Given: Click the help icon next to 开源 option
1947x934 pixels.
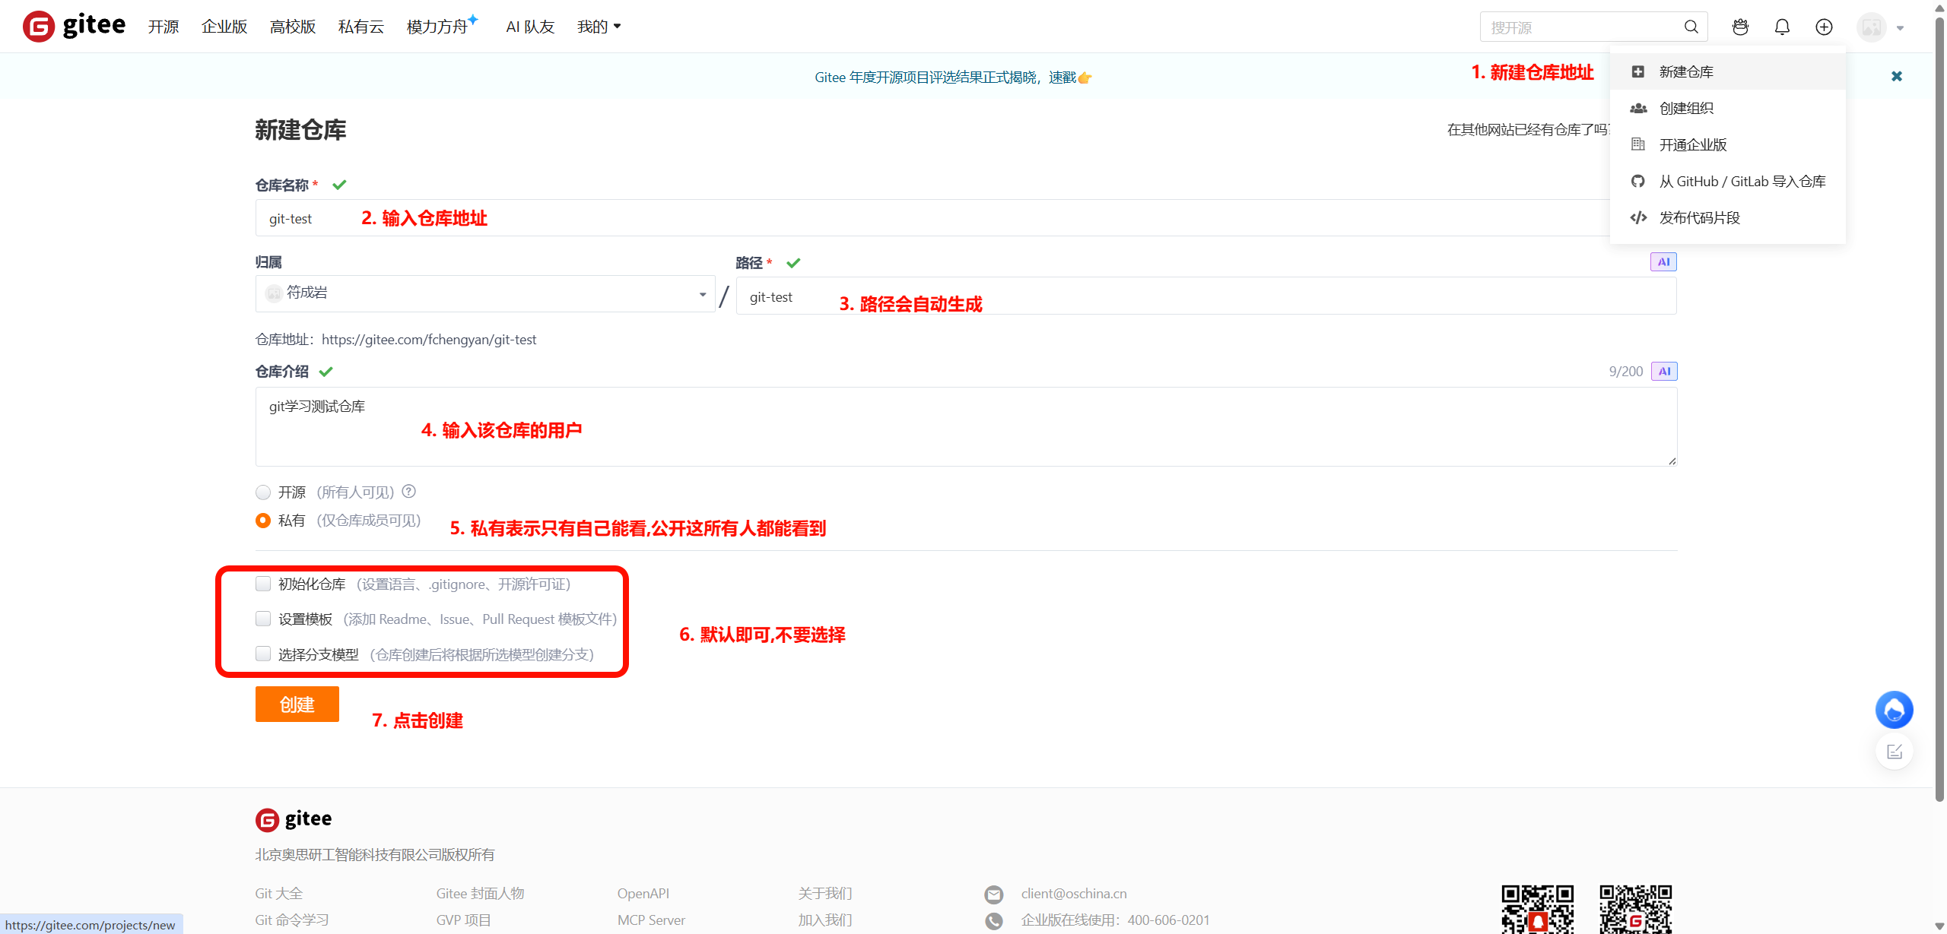Looking at the screenshot, I should tap(409, 492).
